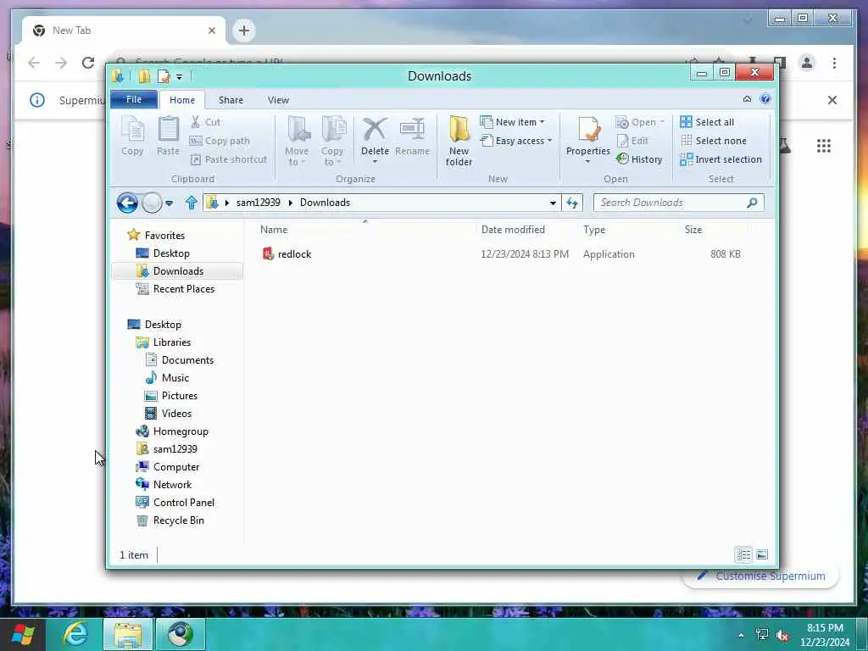Switch to large icons view
Image resolution: width=868 pixels, height=651 pixels.
click(762, 554)
